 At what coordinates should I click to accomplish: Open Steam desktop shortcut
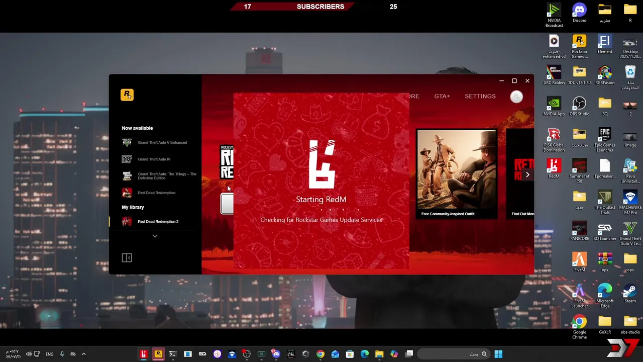[x=630, y=293]
